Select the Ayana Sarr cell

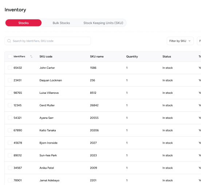46,118
